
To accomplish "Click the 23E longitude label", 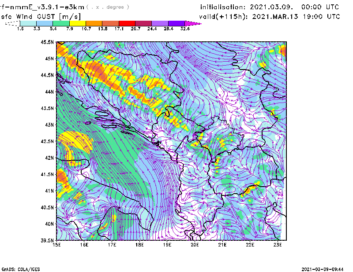I will [278, 245].
